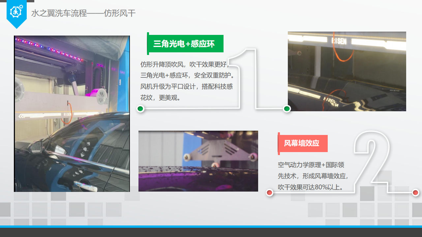Click the green dot below the "花纹，更美观" text

coord(140,109)
